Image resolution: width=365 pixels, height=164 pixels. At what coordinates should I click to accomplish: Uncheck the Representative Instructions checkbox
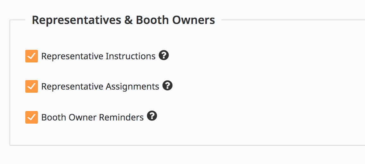pyautogui.click(x=32, y=56)
